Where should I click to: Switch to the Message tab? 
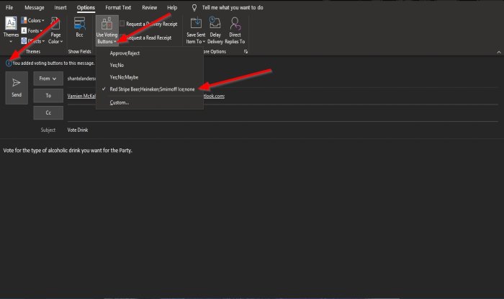35,7
